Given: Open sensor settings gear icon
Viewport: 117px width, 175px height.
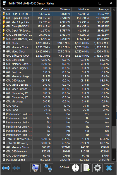Looking at the screenshot, I should (x=97, y=168).
